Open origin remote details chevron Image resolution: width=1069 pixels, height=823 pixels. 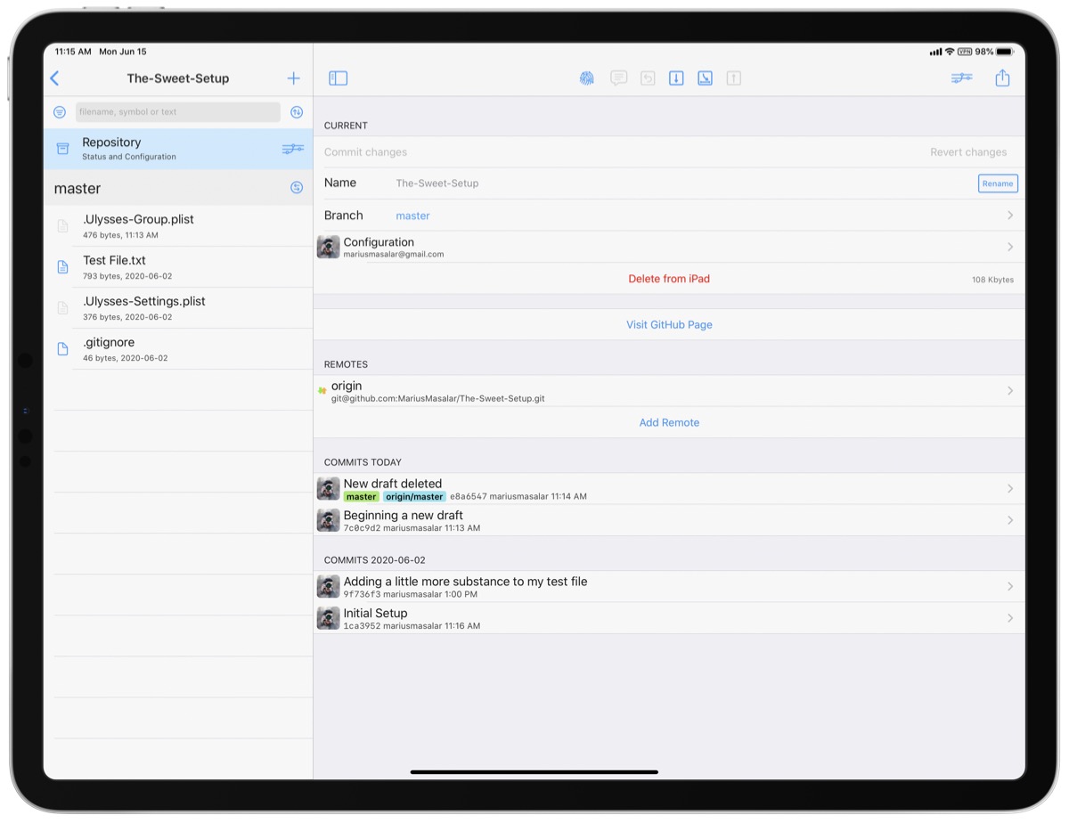pos(1010,391)
